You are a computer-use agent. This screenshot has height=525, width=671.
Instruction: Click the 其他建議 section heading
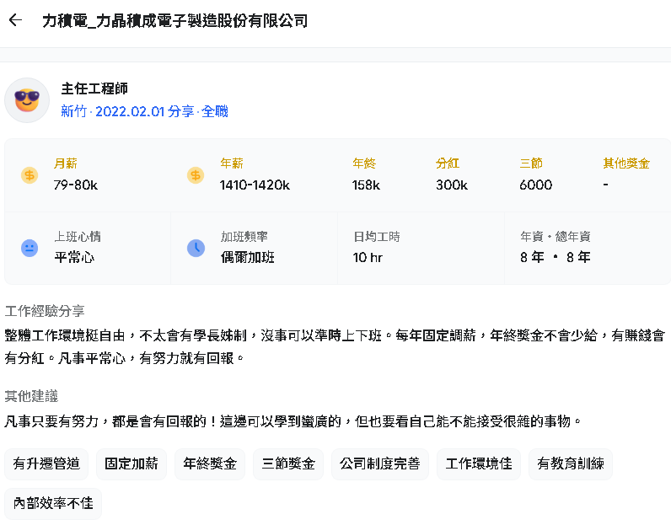click(31, 396)
